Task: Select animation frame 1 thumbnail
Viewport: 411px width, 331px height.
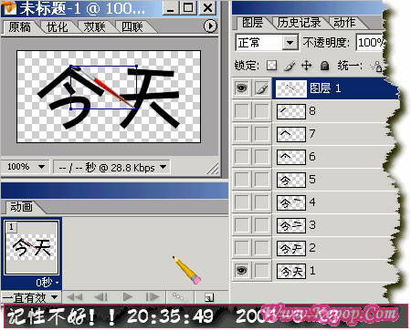Action: [x=31, y=248]
